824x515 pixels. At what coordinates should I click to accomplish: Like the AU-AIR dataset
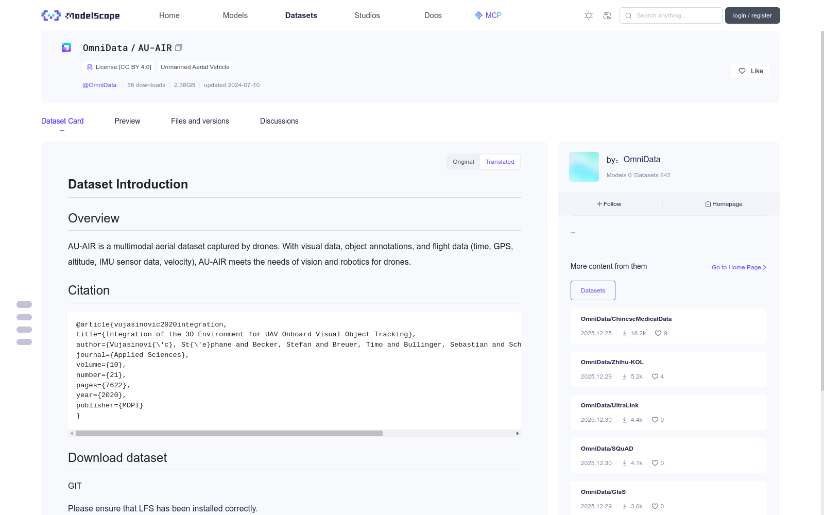click(x=750, y=71)
